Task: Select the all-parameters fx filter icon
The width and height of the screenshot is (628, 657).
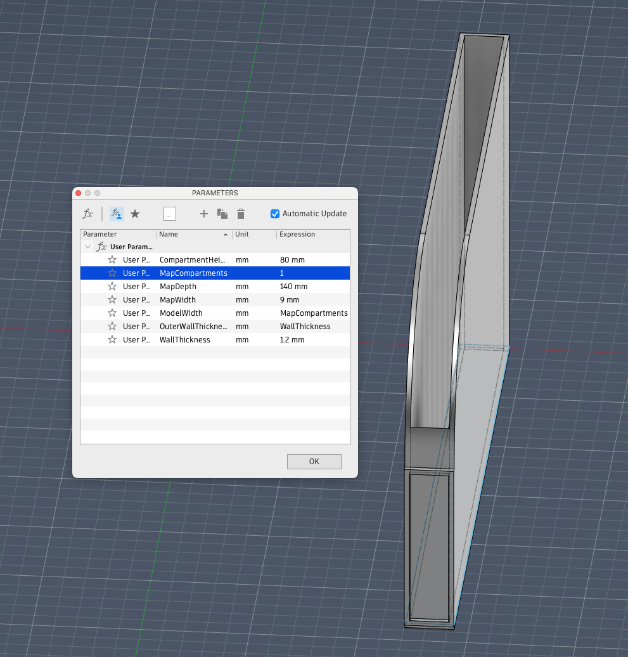Action: point(87,214)
